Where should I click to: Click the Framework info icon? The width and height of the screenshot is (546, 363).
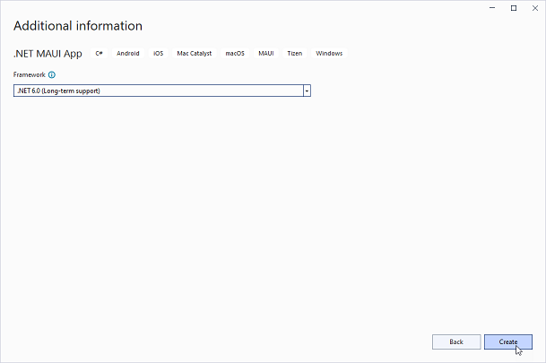(52, 75)
